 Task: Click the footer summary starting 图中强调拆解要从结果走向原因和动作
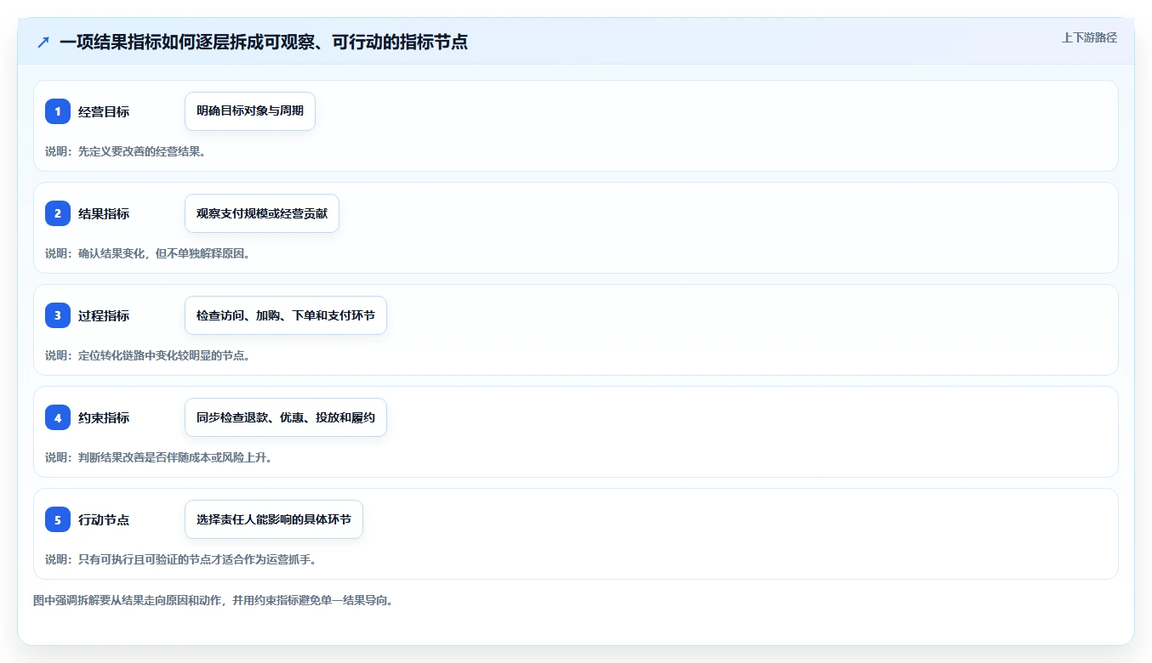click(214, 600)
